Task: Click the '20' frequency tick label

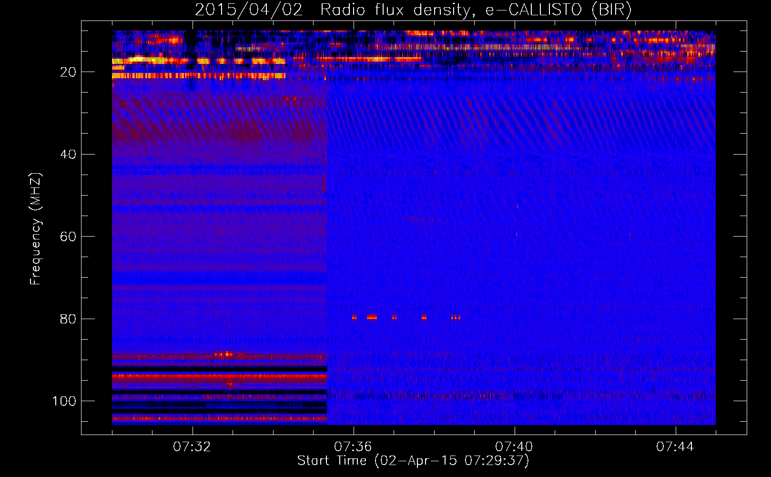Action: point(68,72)
